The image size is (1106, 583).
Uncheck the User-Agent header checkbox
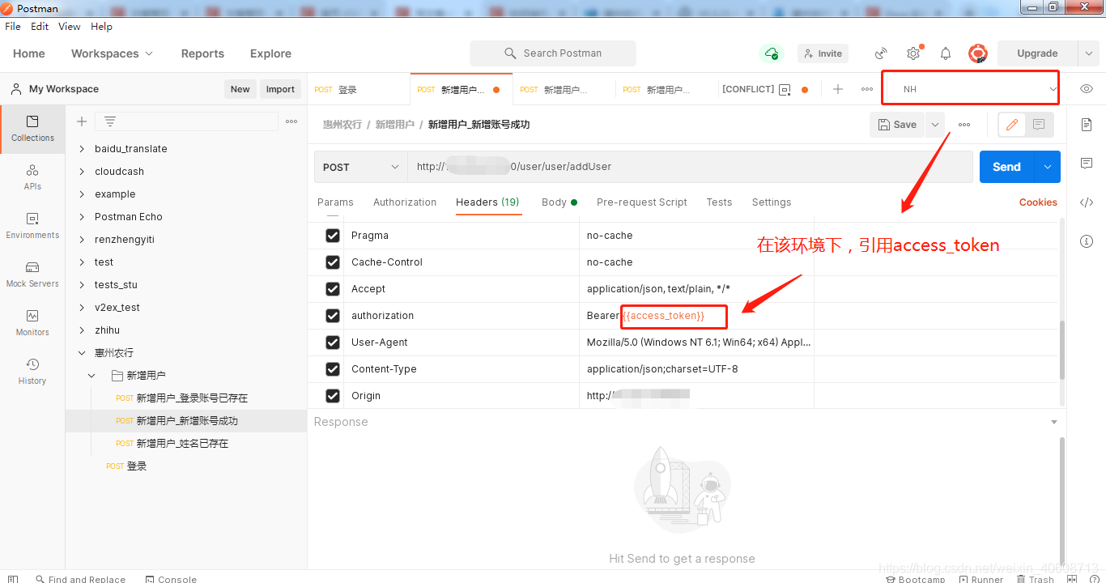(333, 343)
